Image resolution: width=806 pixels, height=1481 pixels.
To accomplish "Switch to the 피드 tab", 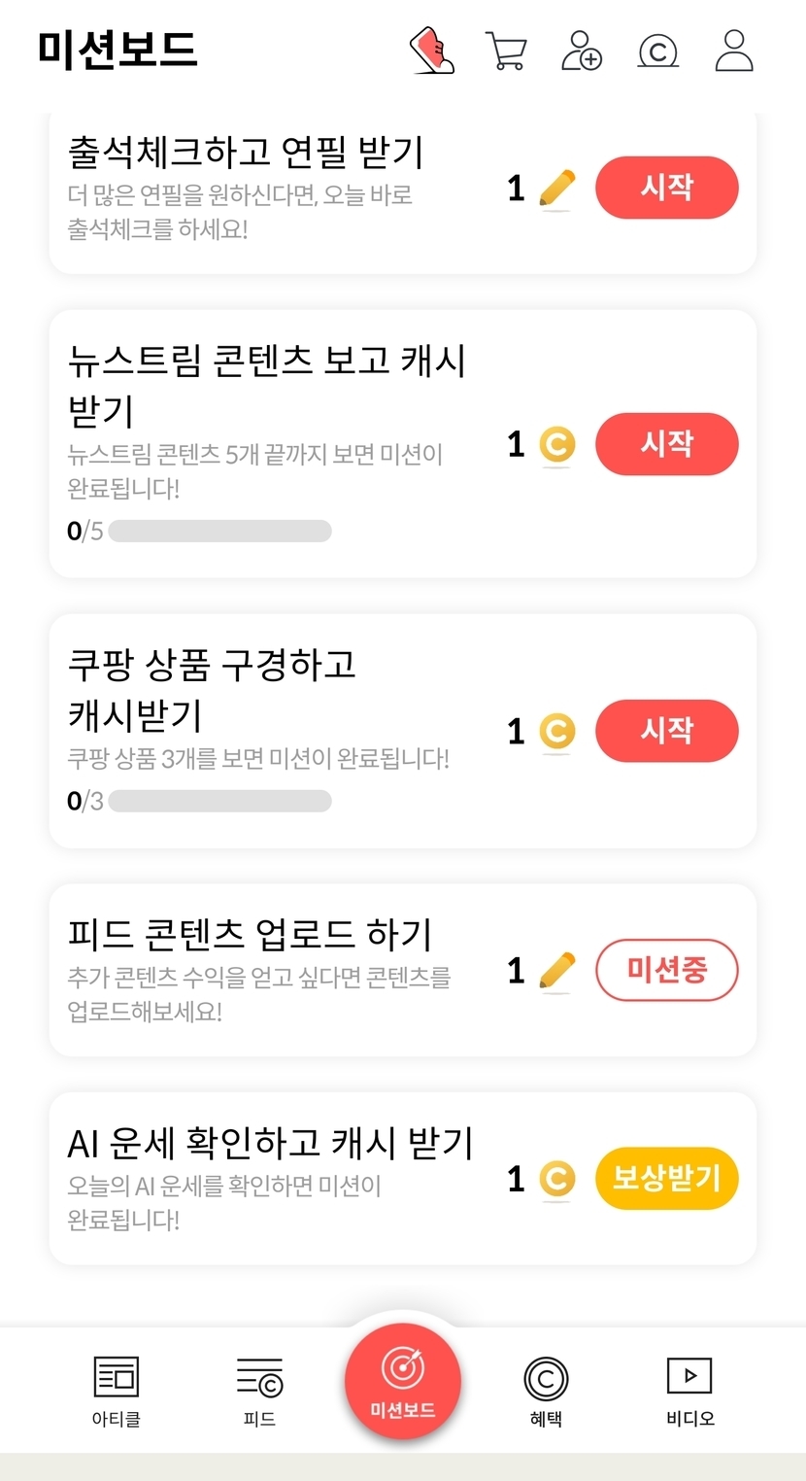I will pyautogui.click(x=259, y=1392).
